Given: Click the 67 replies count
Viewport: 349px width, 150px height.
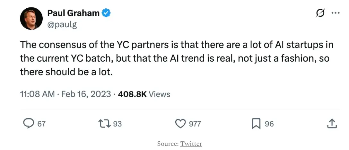Looking at the screenshot, I should 41,124.
